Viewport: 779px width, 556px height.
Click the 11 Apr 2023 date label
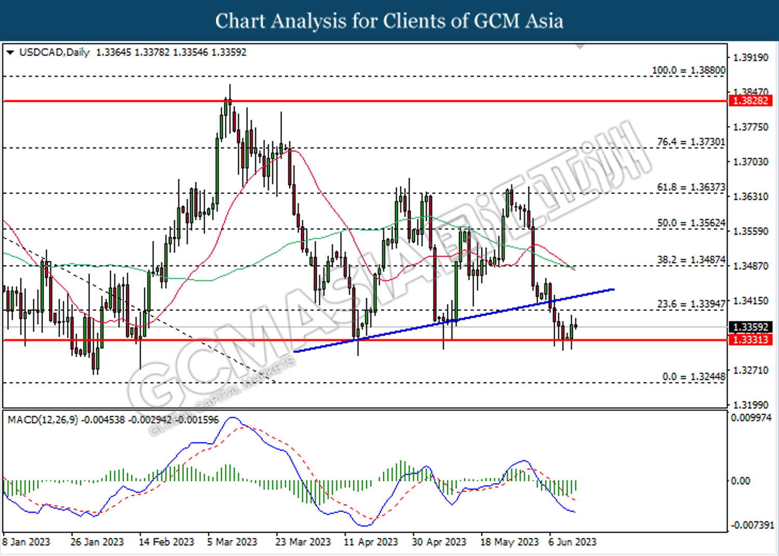click(371, 542)
